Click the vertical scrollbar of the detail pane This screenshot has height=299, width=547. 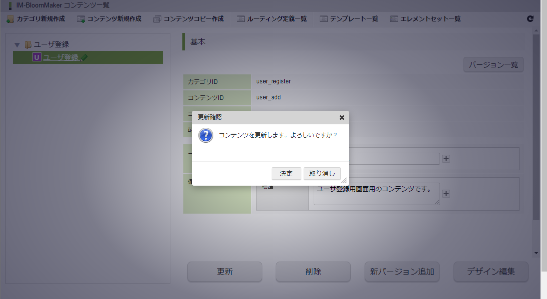click(x=536, y=127)
